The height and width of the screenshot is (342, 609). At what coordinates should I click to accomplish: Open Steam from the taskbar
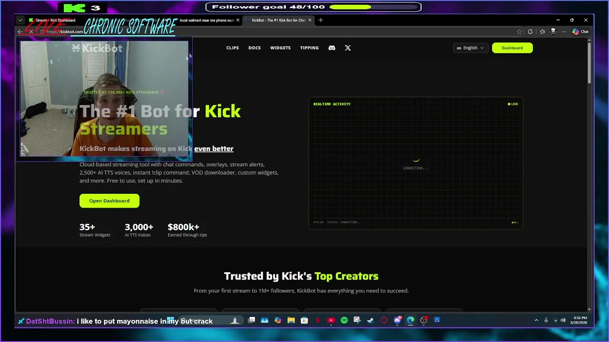point(371,321)
